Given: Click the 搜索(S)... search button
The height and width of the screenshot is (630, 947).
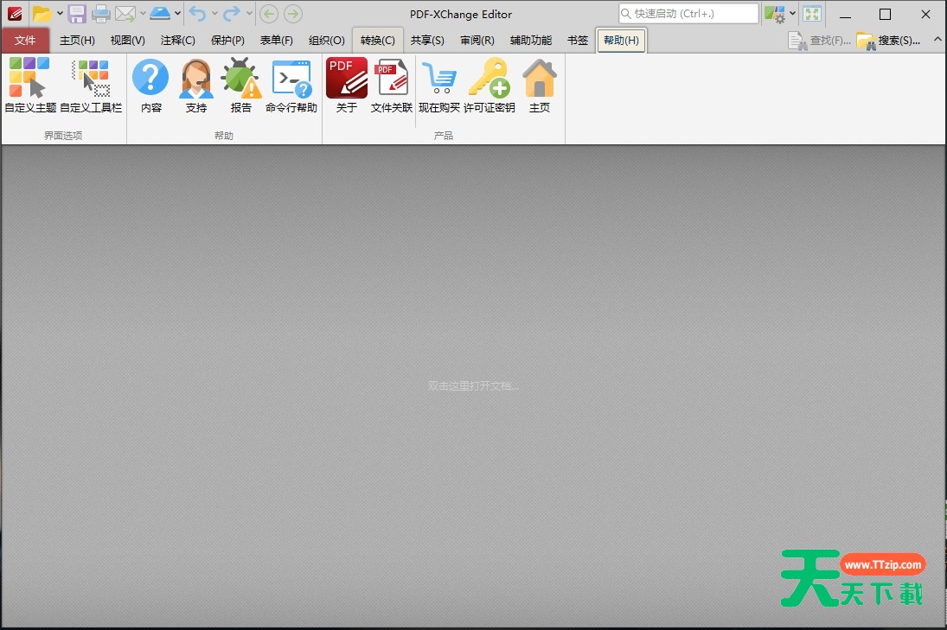Looking at the screenshot, I should [889, 41].
